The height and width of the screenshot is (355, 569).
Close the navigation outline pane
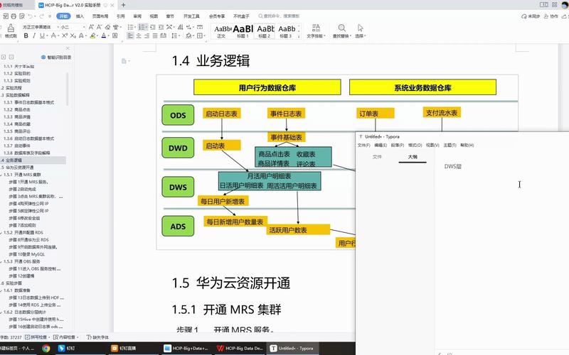tap(68, 48)
